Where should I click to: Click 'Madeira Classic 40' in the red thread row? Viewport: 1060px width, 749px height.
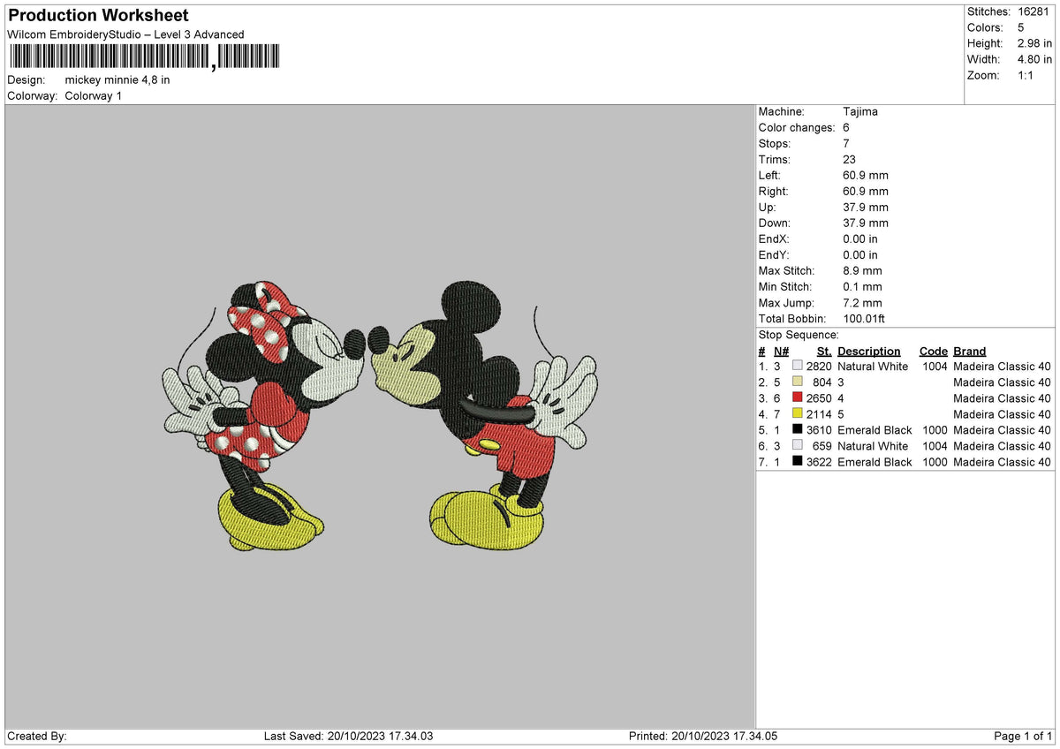(1003, 398)
